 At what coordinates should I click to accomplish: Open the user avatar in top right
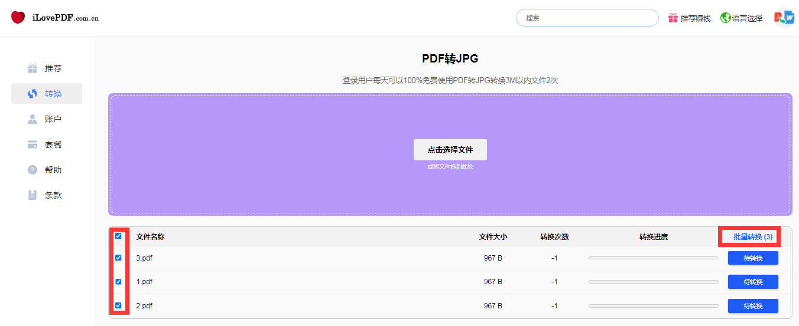coord(785,18)
